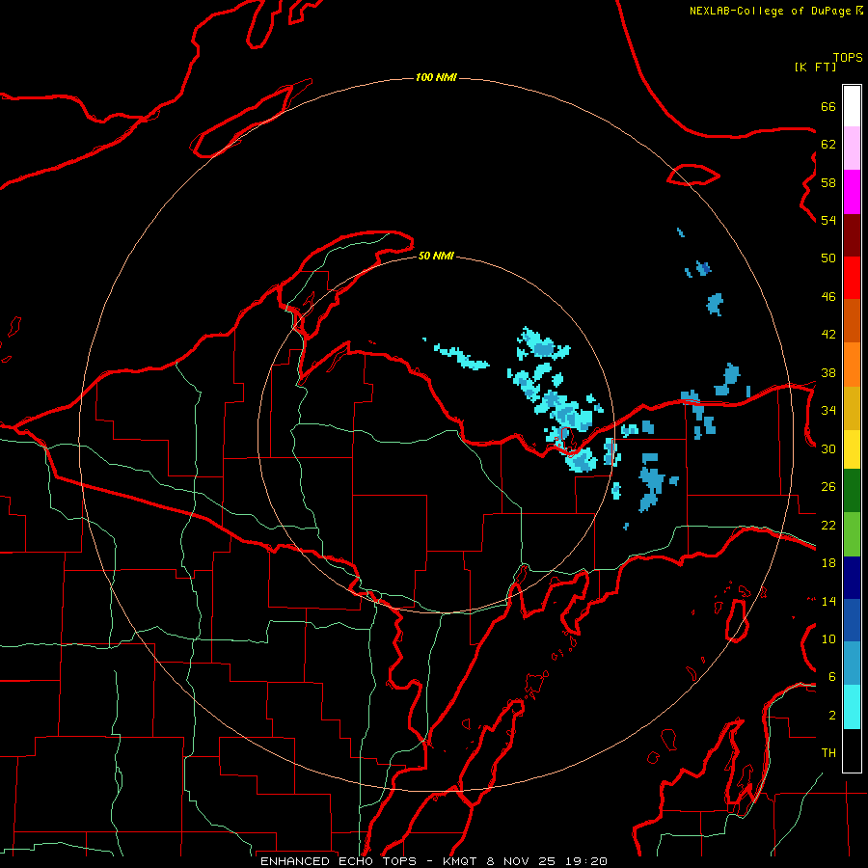Click the legend value 46

[828, 297]
